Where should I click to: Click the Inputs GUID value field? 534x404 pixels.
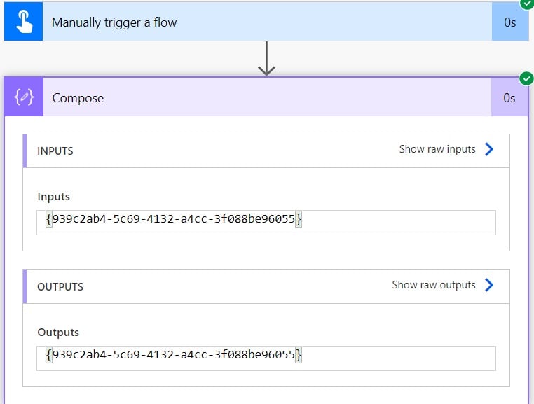coord(266,223)
